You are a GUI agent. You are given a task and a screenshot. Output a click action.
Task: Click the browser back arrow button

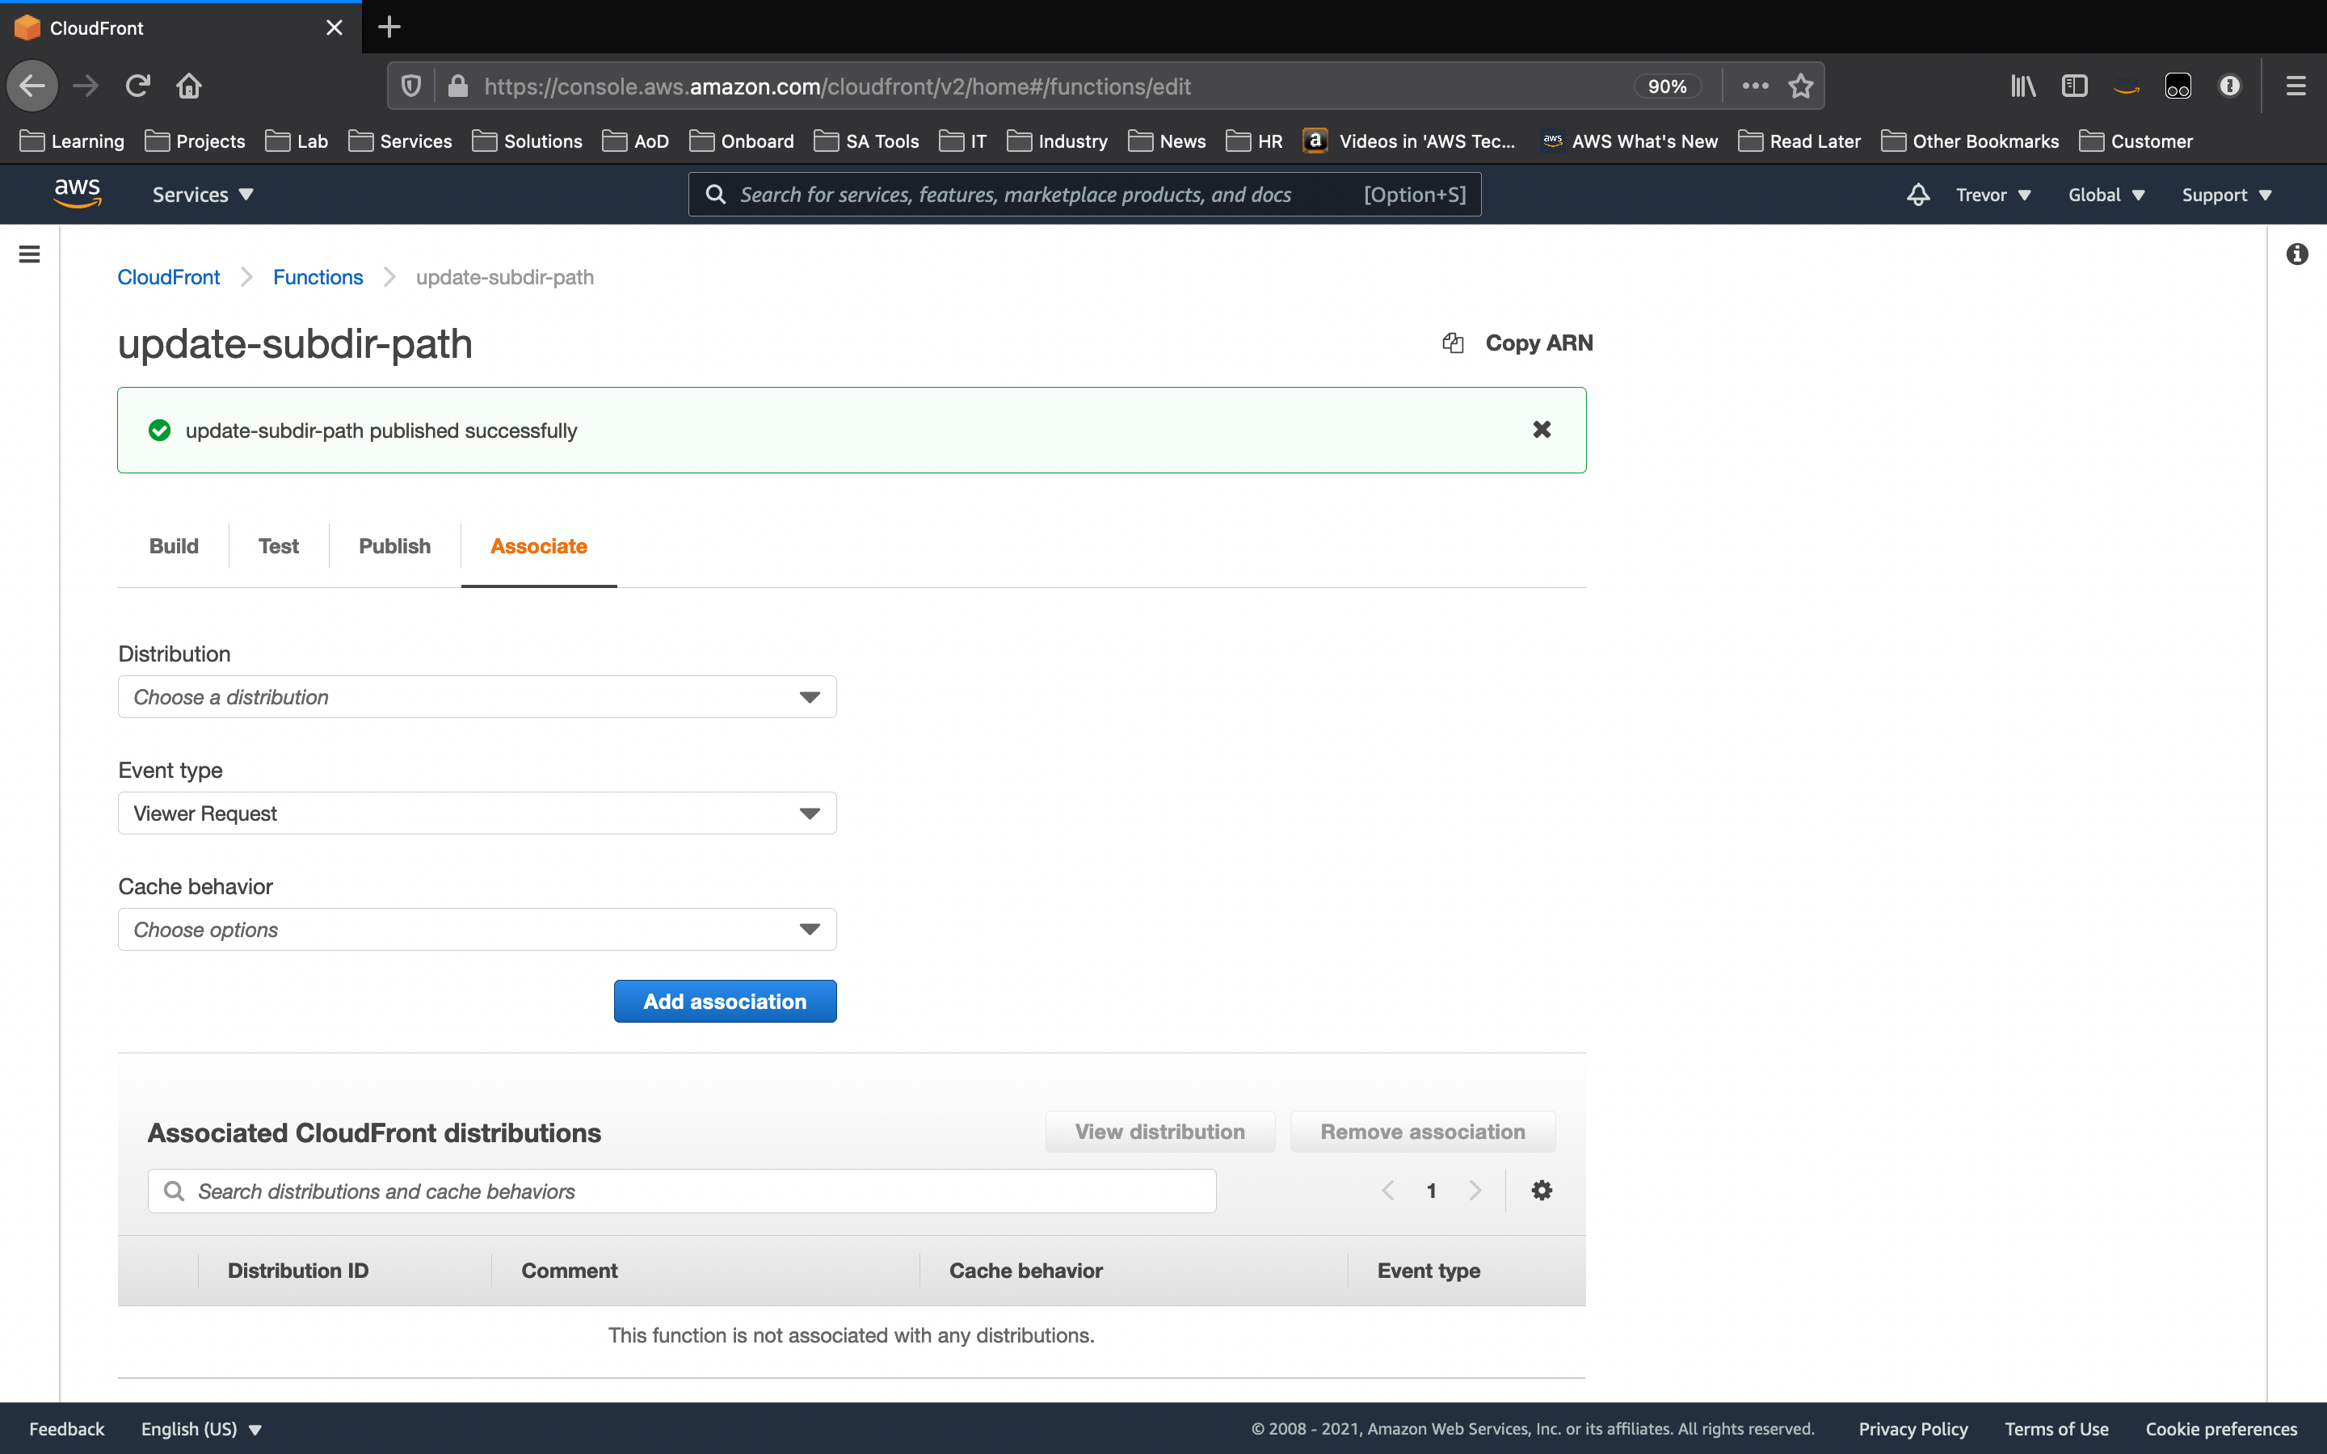coord(32,86)
